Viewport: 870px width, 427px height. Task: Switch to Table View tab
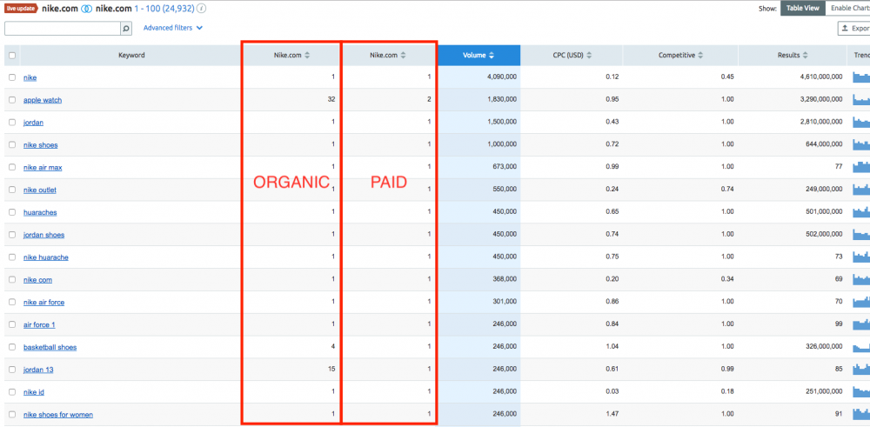[x=802, y=8]
